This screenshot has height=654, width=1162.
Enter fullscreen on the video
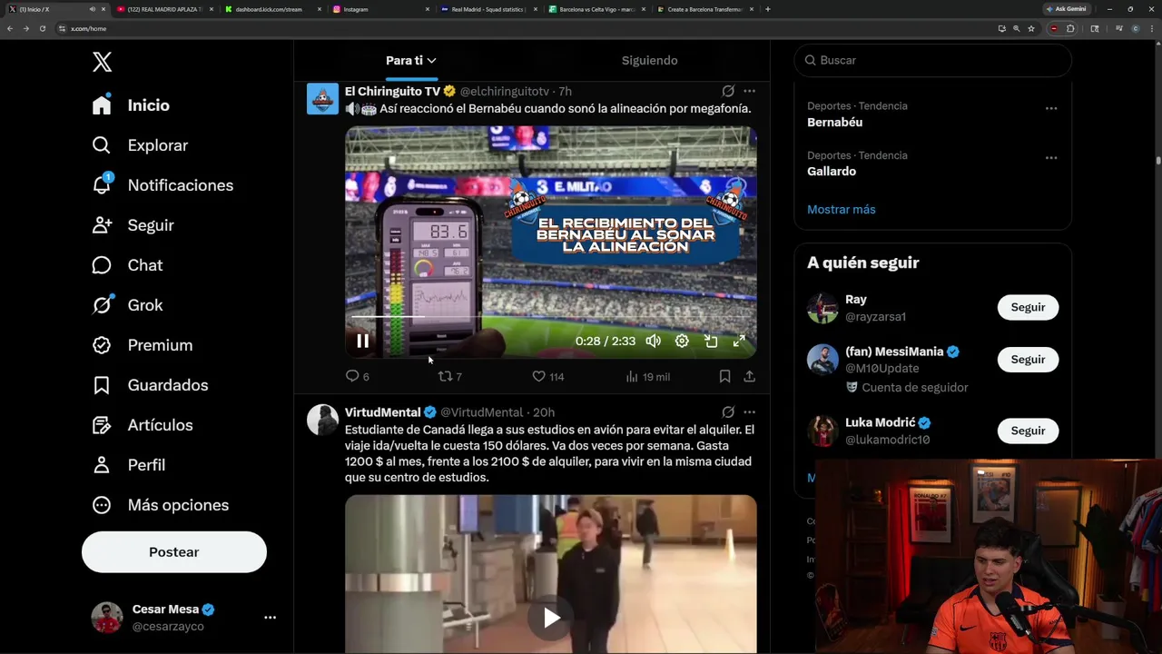point(739,342)
